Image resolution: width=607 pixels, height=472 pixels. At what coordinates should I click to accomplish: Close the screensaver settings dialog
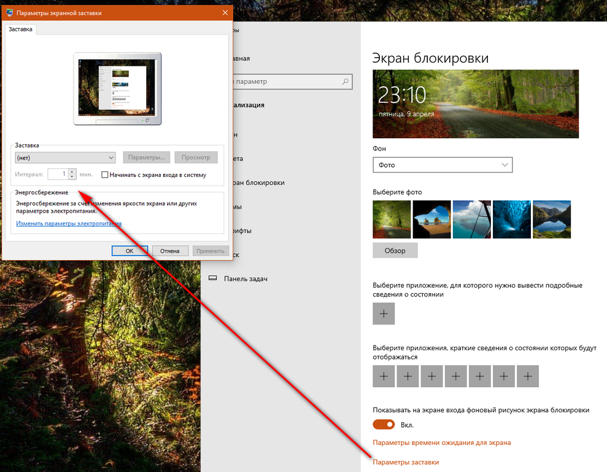224,13
